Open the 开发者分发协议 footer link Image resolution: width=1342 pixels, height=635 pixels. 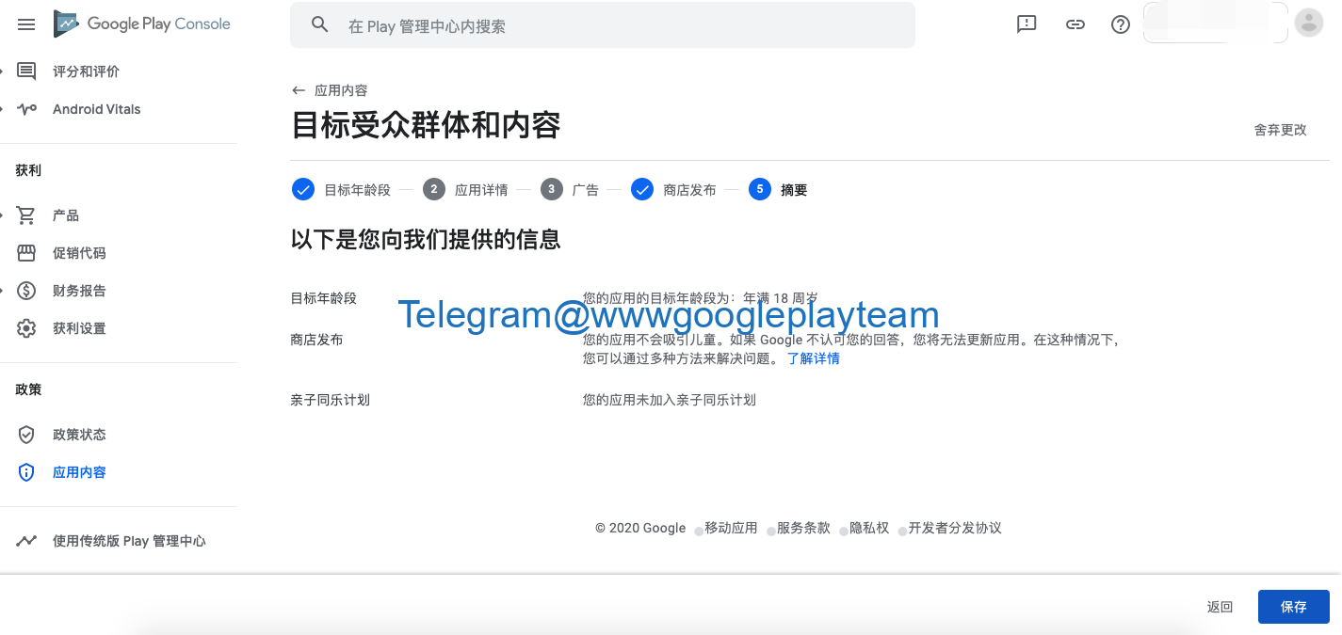(955, 528)
